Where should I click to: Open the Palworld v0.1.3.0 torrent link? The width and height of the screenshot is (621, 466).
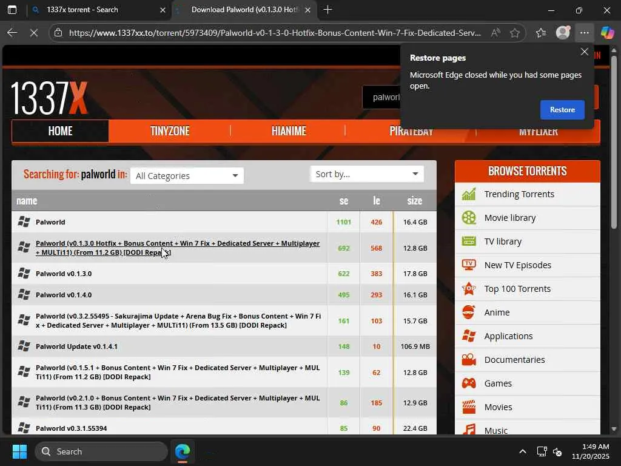[64, 274]
